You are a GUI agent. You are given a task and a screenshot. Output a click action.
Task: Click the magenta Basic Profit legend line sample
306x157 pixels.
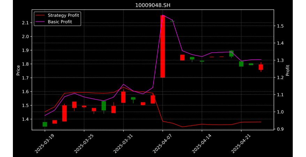pos(40,22)
